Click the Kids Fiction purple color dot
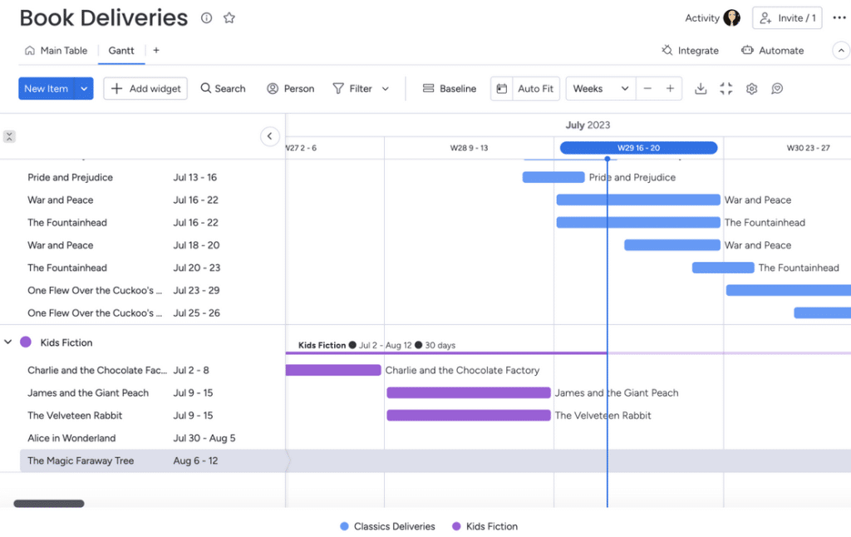 click(x=25, y=342)
